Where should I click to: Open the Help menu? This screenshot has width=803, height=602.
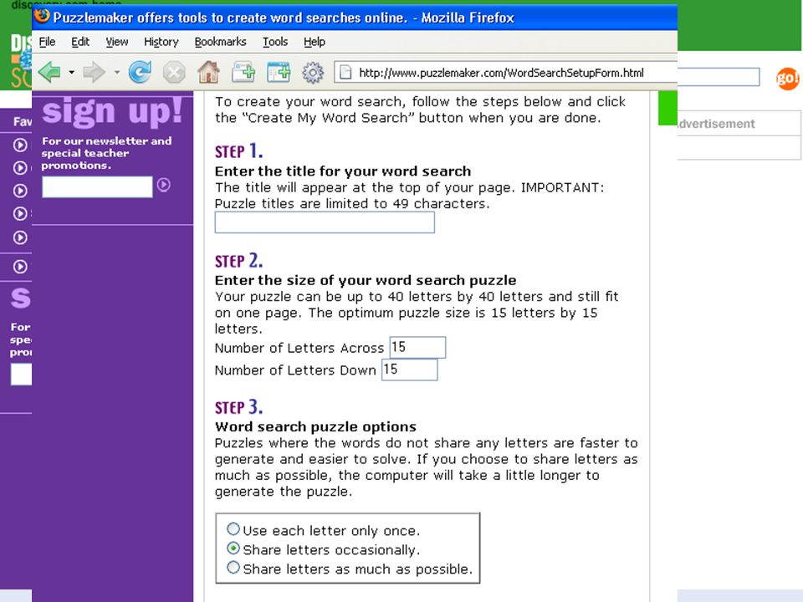point(314,42)
